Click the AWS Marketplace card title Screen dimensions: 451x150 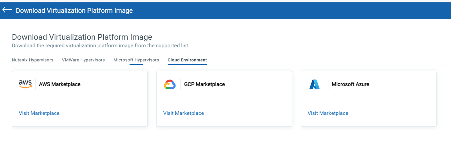coord(60,84)
